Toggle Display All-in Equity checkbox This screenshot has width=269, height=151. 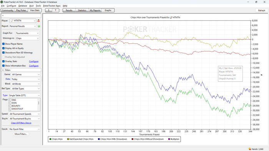(3, 48)
